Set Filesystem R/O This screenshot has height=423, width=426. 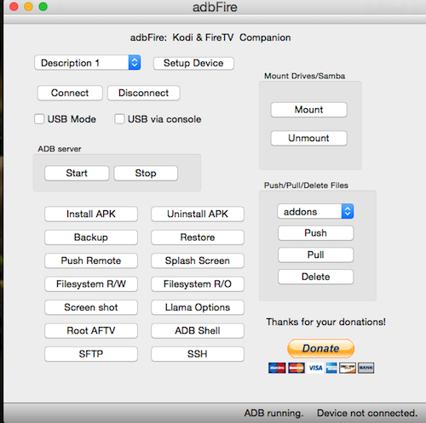(198, 284)
